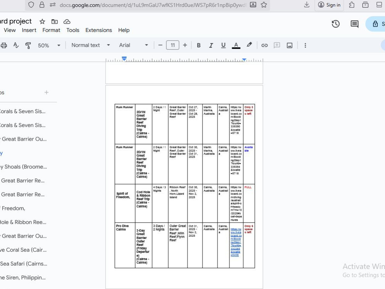This screenshot has height=289, width=385.
Task: Select the Shoals (Broome... outline entry
Action: pos(24,166)
